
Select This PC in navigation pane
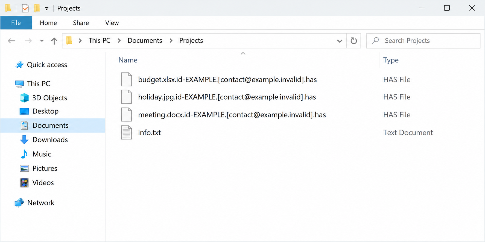click(39, 83)
